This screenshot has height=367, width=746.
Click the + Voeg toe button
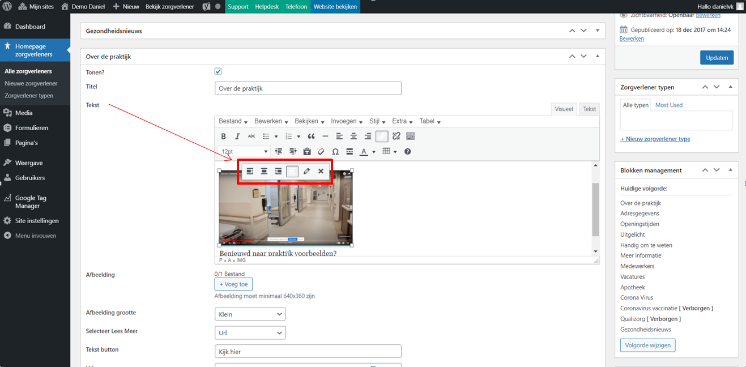233,284
